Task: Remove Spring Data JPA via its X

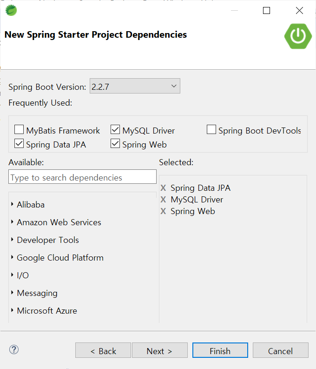Action: tap(163, 188)
